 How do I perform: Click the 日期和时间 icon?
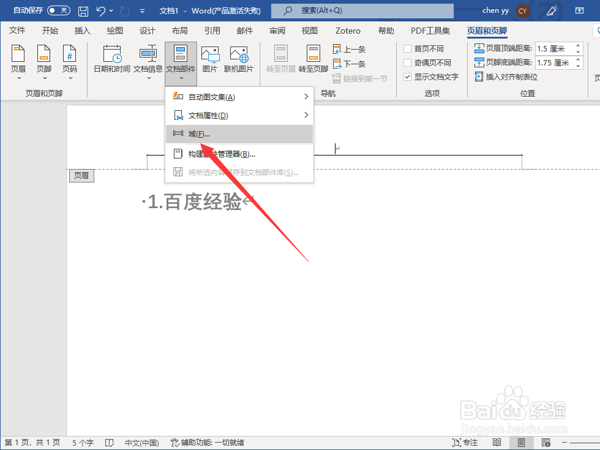[112, 54]
